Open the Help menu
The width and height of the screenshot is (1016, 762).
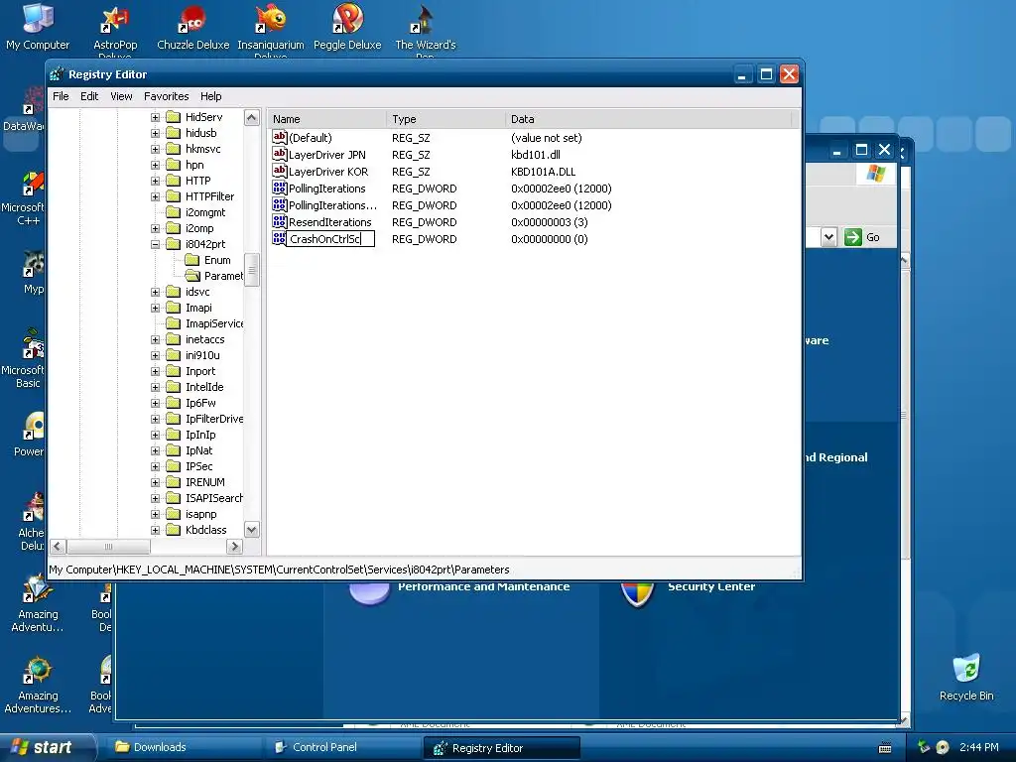click(x=210, y=96)
